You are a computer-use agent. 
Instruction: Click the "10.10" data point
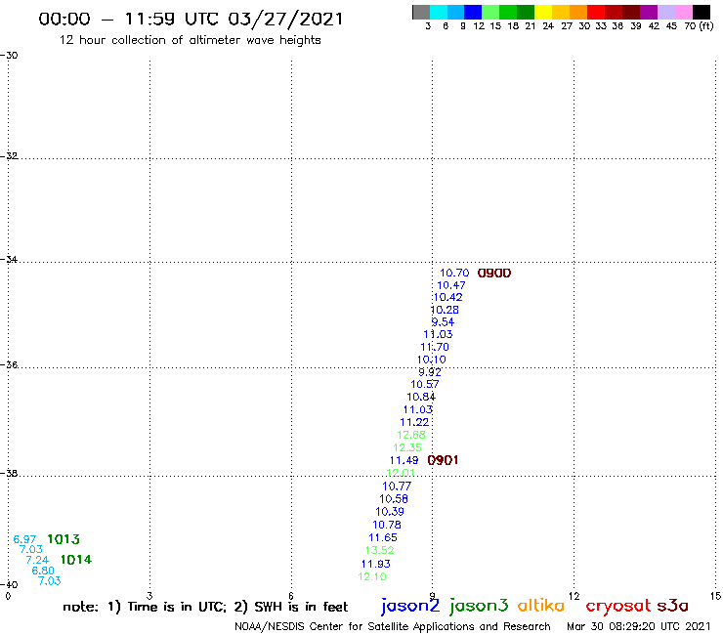(x=432, y=360)
